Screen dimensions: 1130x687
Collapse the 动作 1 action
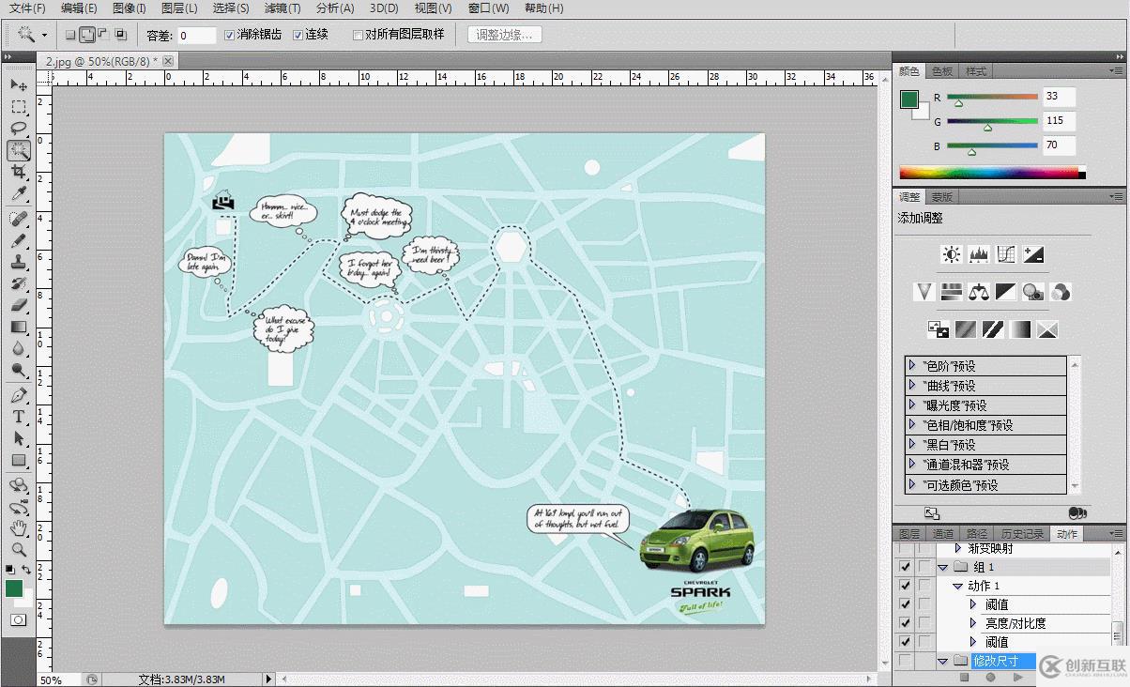[957, 586]
